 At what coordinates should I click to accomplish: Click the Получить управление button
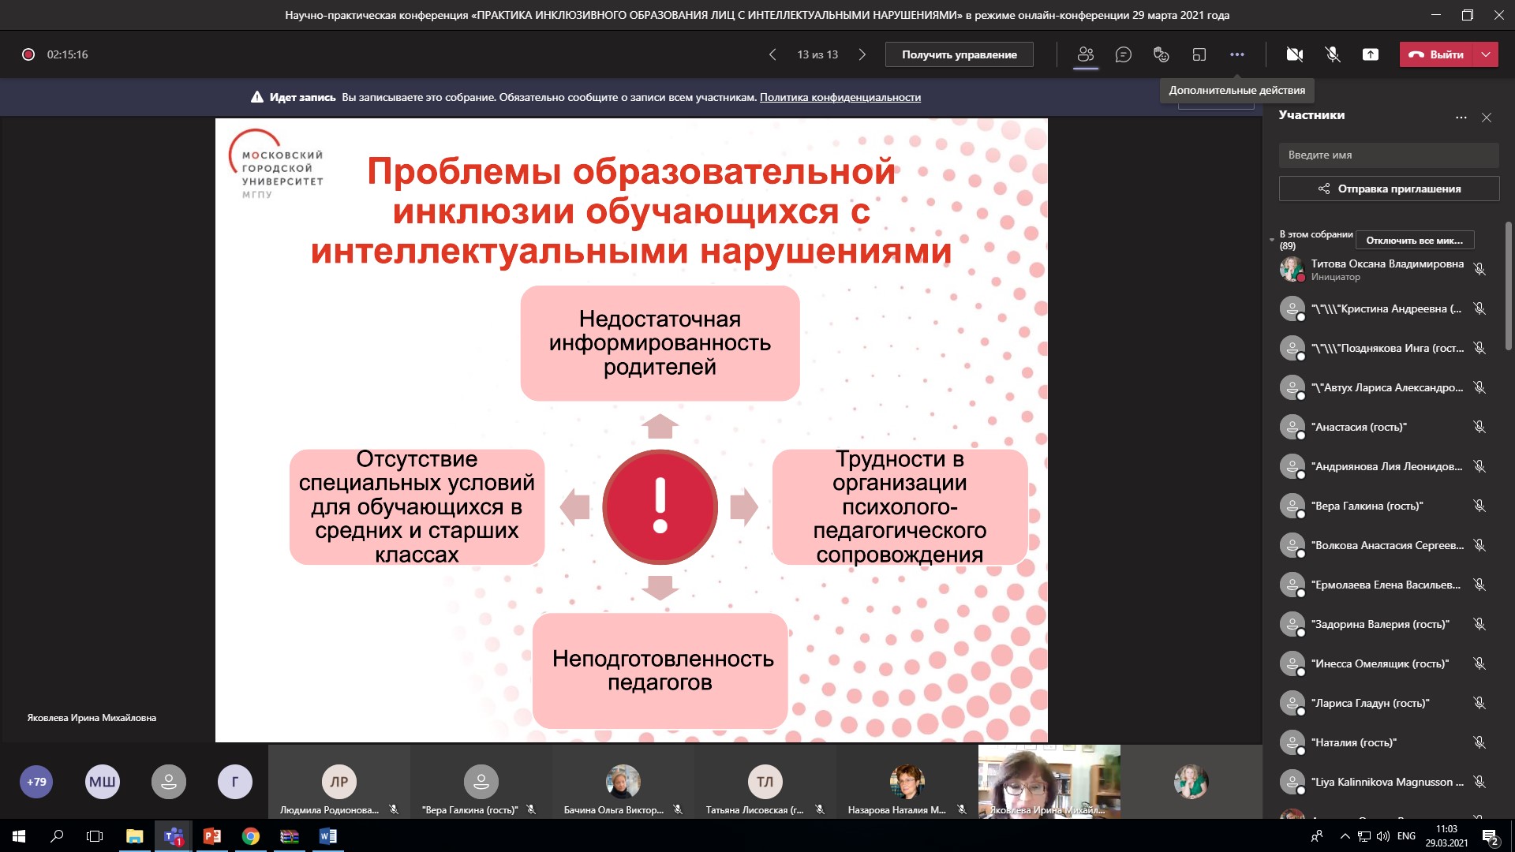[959, 54]
